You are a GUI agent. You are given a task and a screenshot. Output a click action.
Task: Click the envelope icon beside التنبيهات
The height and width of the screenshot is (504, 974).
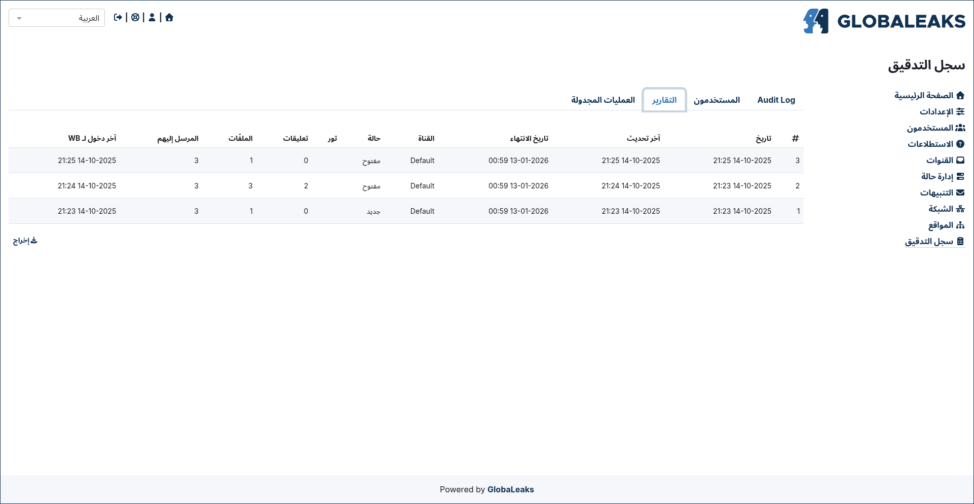click(960, 192)
